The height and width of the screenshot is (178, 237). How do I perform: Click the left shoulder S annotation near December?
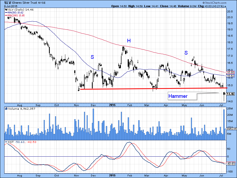coord(92,57)
